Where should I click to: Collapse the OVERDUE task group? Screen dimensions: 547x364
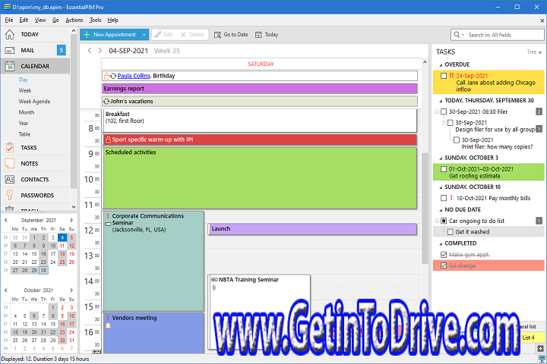pos(441,65)
